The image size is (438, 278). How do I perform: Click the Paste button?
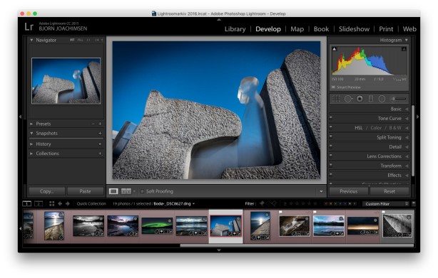click(x=85, y=191)
